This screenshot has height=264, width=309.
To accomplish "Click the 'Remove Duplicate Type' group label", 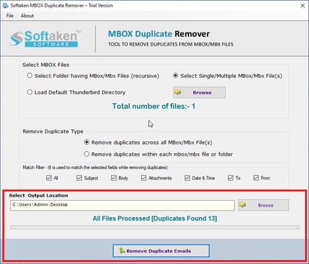I will point(53,131).
